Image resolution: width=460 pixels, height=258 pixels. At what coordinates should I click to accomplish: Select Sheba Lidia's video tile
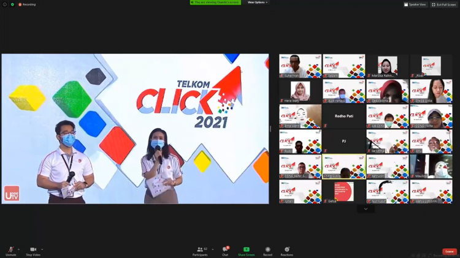point(431,91)
